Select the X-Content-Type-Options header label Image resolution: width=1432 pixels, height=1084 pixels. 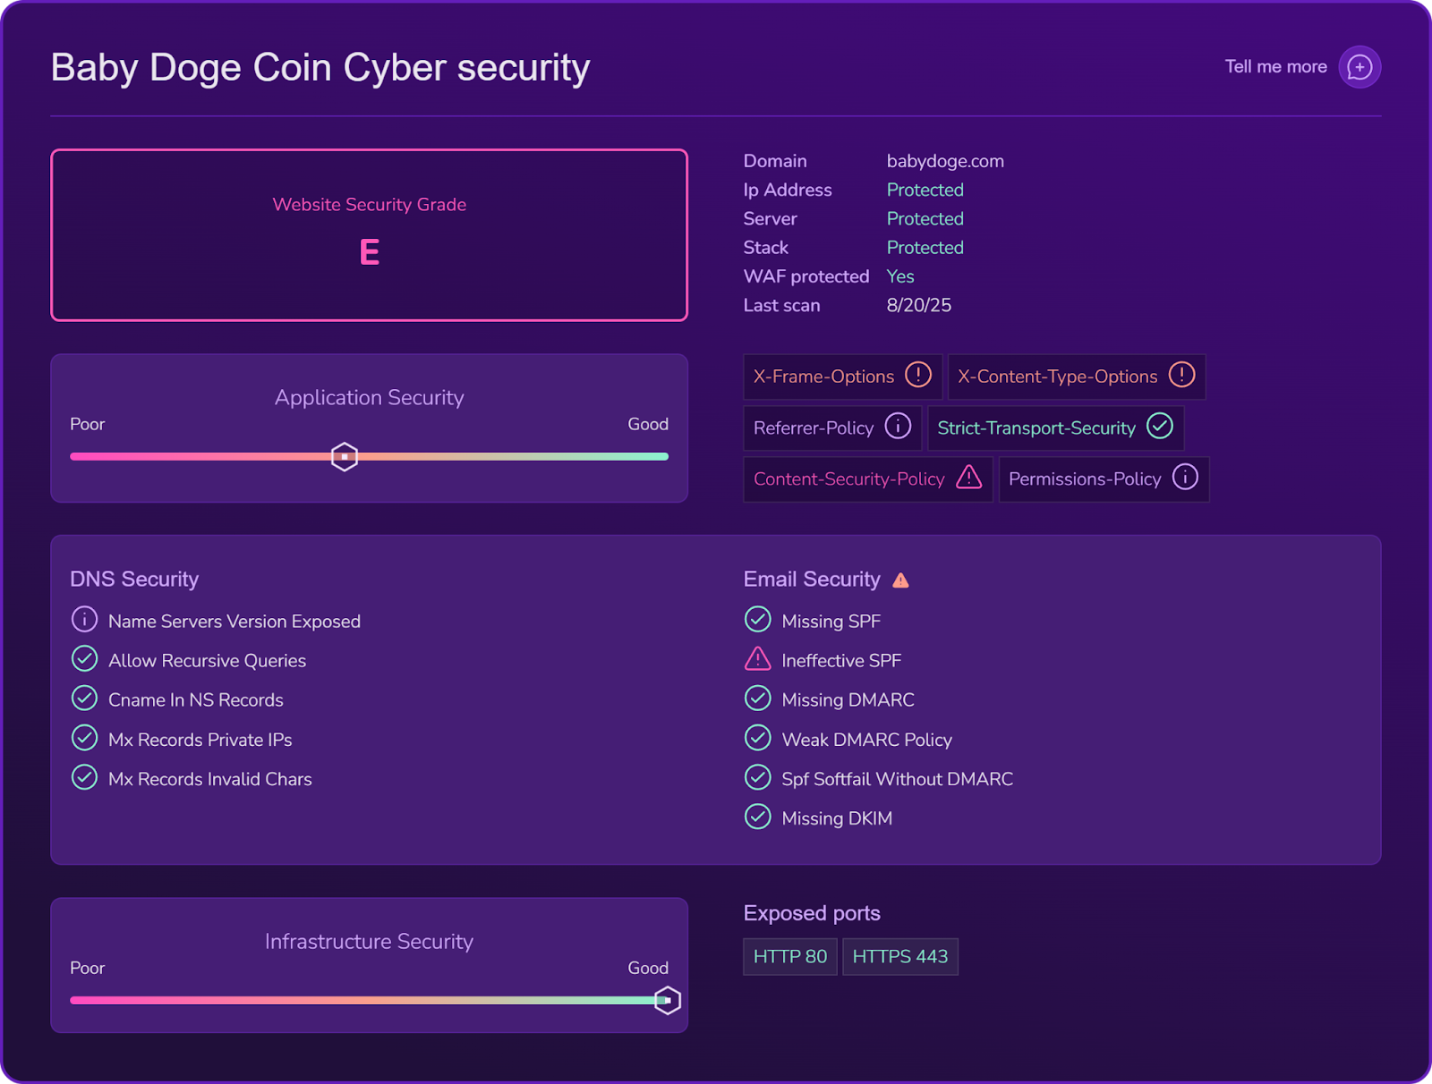[x=1057, y=377]
